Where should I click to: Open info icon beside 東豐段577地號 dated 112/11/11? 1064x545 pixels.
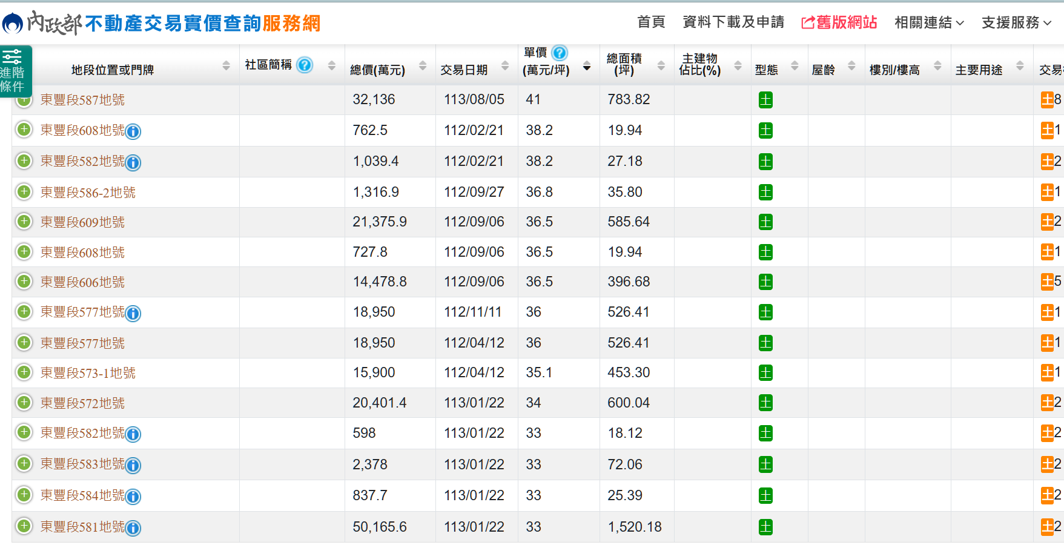(133, 313)
